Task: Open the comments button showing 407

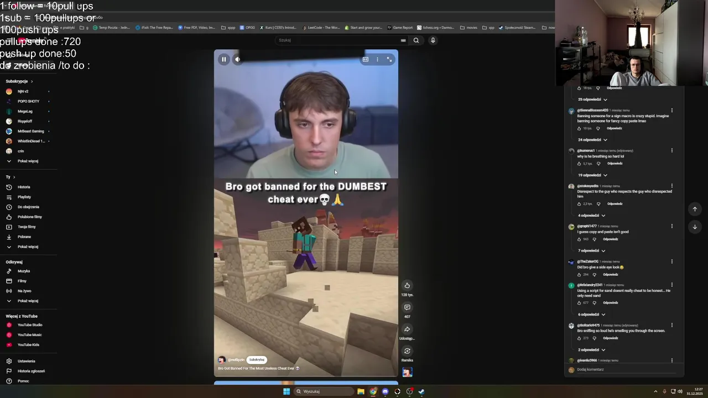Action: point(407,307)
